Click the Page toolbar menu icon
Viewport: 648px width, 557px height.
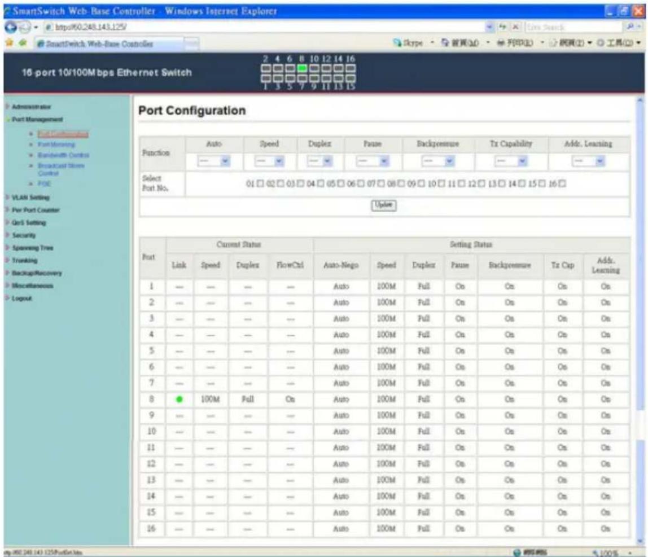[x=554, y=43]
